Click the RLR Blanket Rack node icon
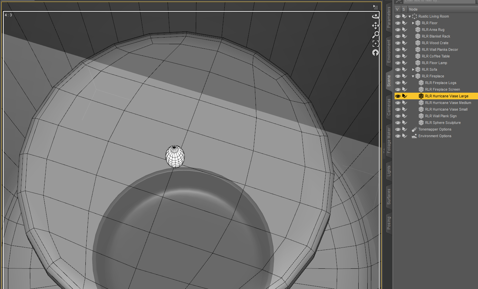478x289 pixels. 418,36
